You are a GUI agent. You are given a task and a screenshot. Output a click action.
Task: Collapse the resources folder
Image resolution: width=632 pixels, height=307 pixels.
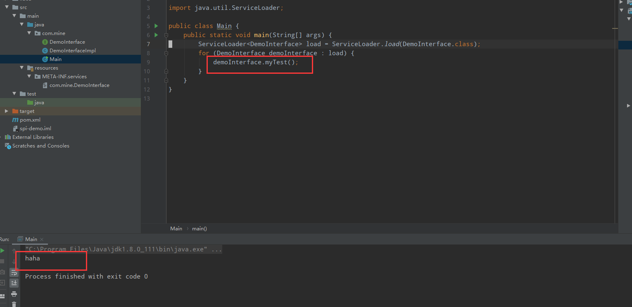21,68
